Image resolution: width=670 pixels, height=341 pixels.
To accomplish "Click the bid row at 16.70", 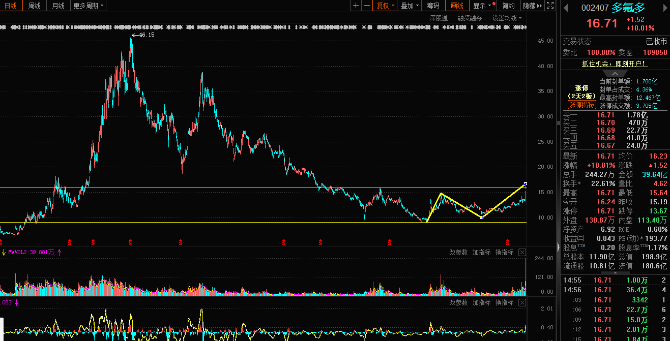I will 615,122.
